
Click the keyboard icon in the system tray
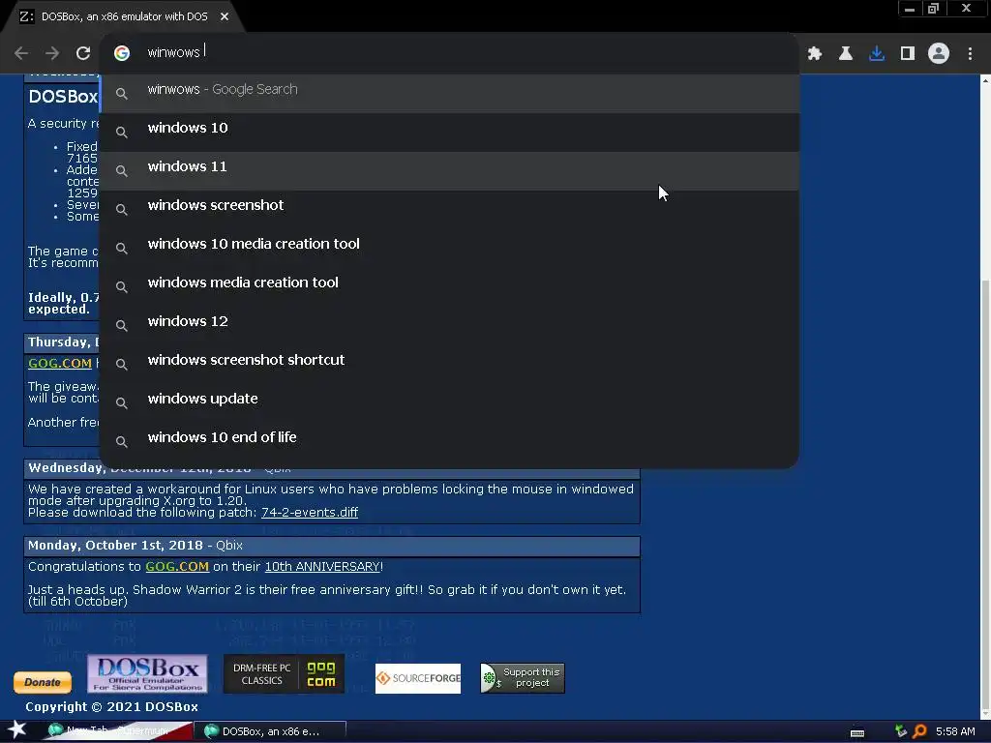pyautogui.click(x=857, y=732)
